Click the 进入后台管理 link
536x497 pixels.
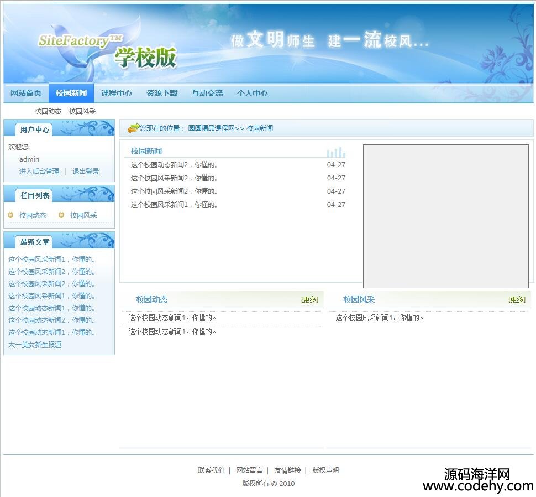coord(39,172)
